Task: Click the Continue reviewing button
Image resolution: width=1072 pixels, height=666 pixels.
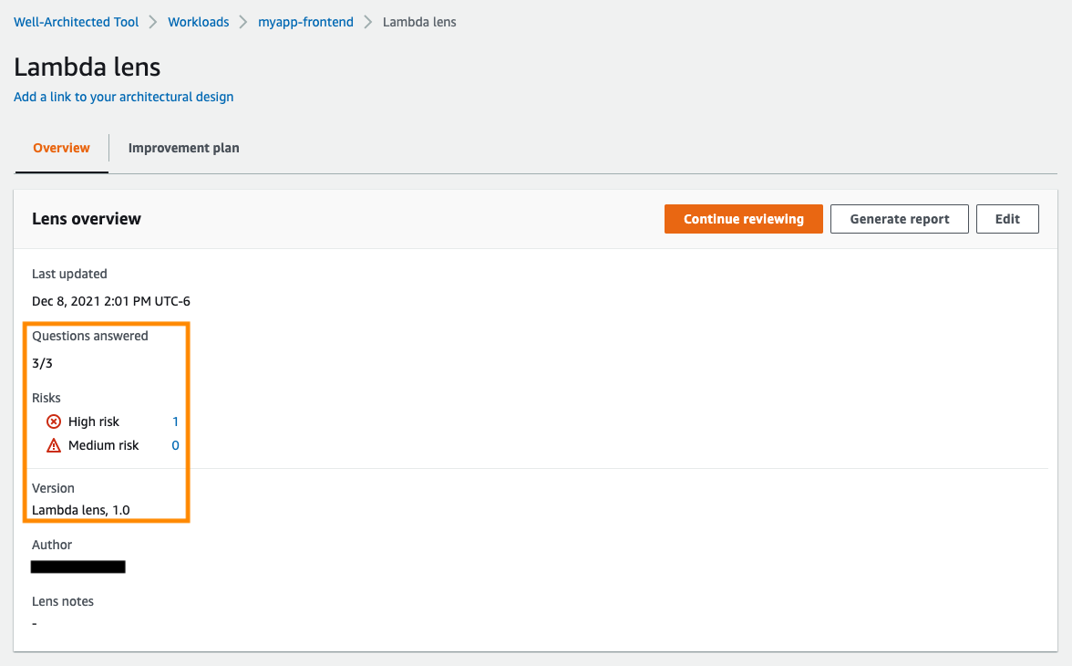Action: (743, 219)
